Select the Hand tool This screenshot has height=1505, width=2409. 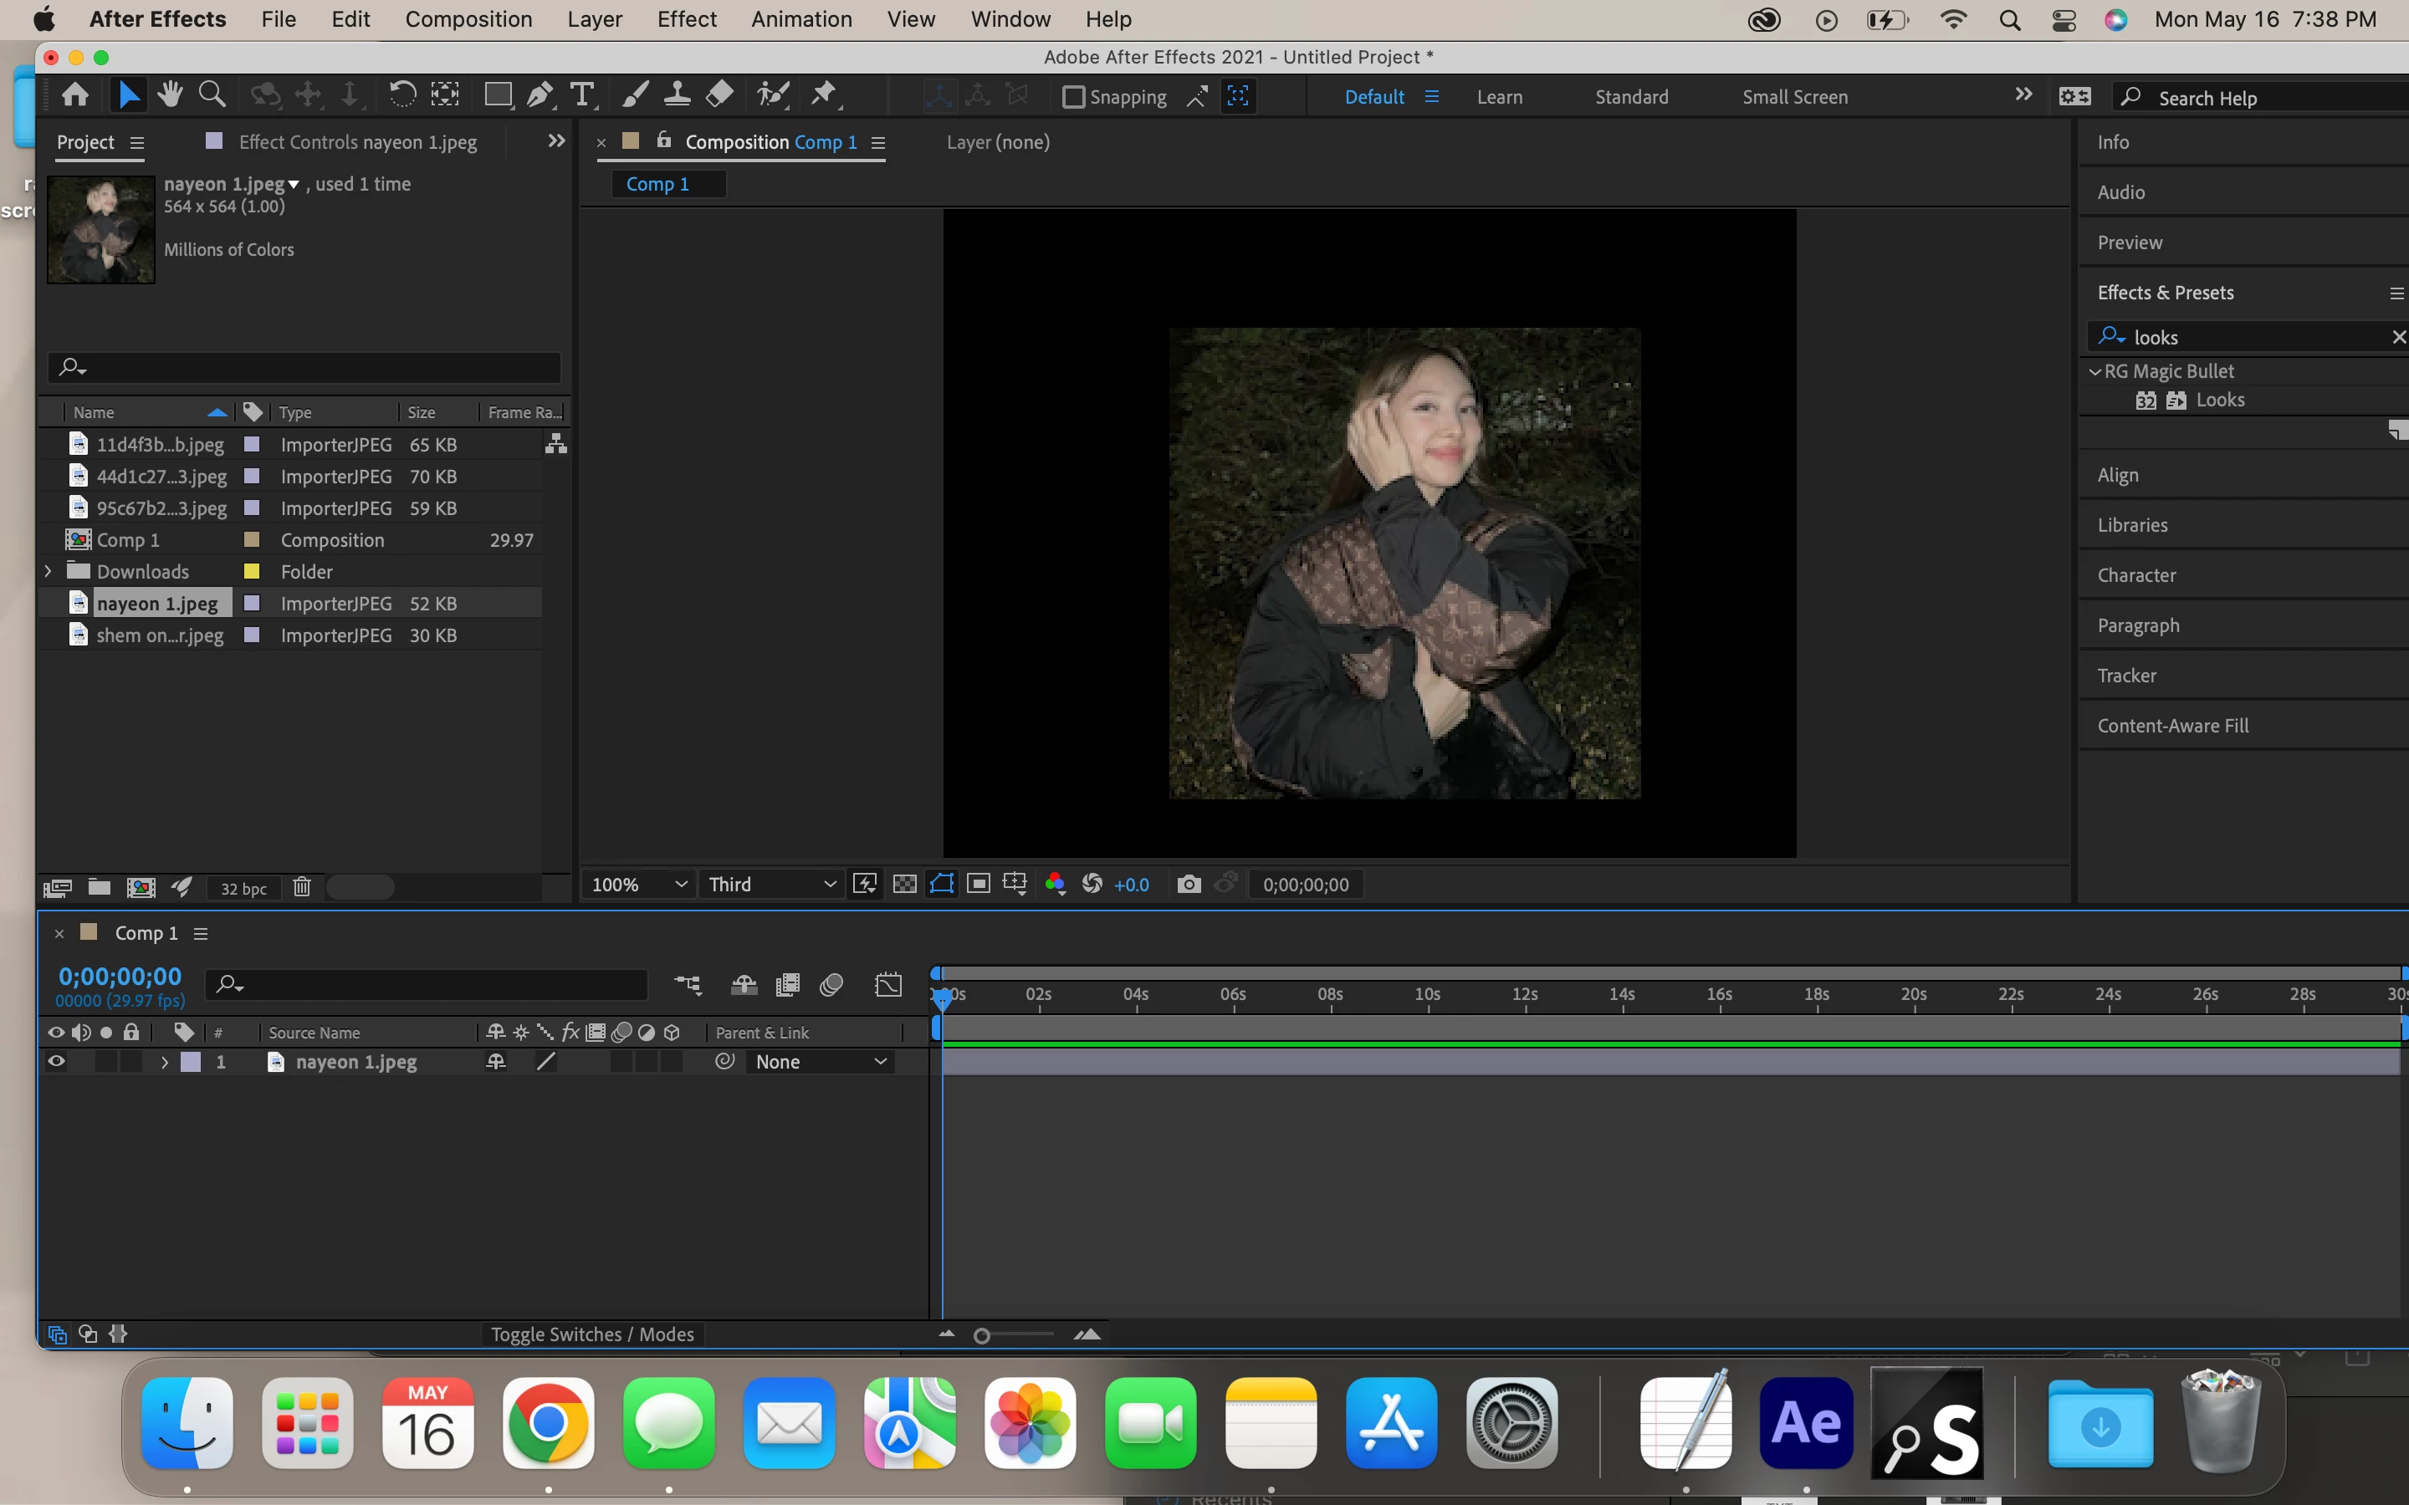[171, 95]
